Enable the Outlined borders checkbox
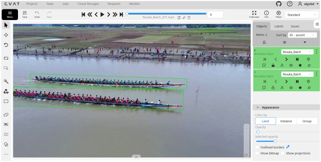The height and width of the screenshot is (162, 321). [257, 147]
